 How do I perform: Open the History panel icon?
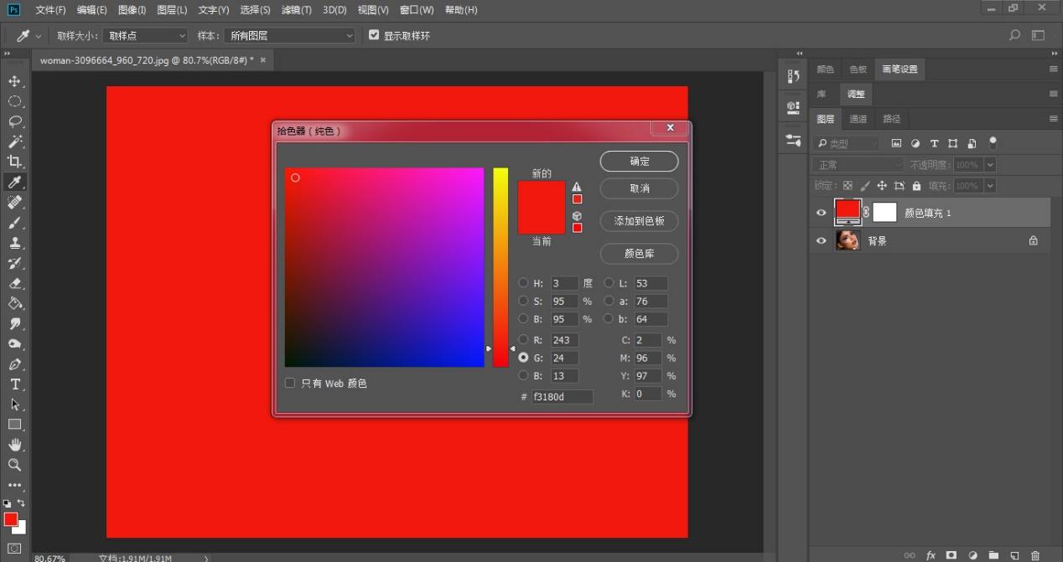pyautogui.click(x=793, y=76)
